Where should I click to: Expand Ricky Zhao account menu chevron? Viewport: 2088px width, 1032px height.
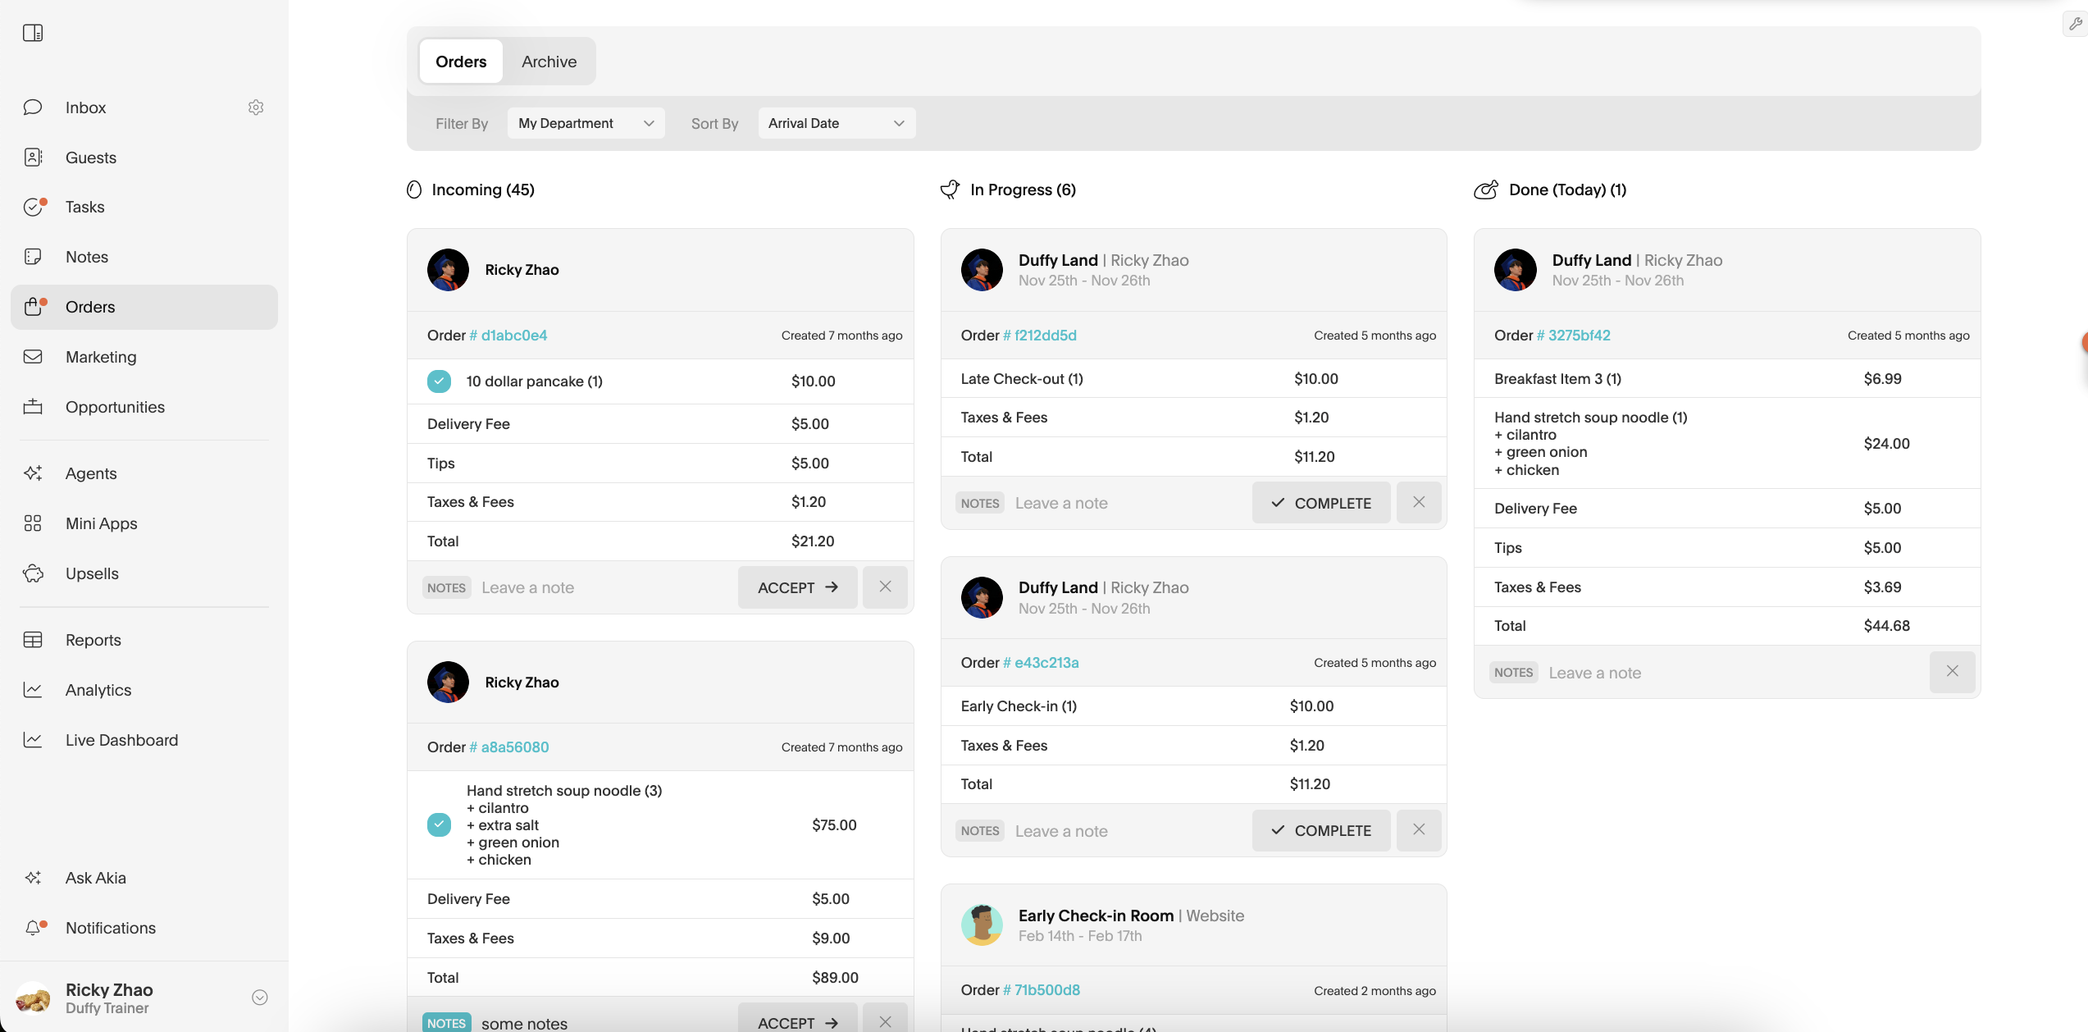tap(260, 998)
